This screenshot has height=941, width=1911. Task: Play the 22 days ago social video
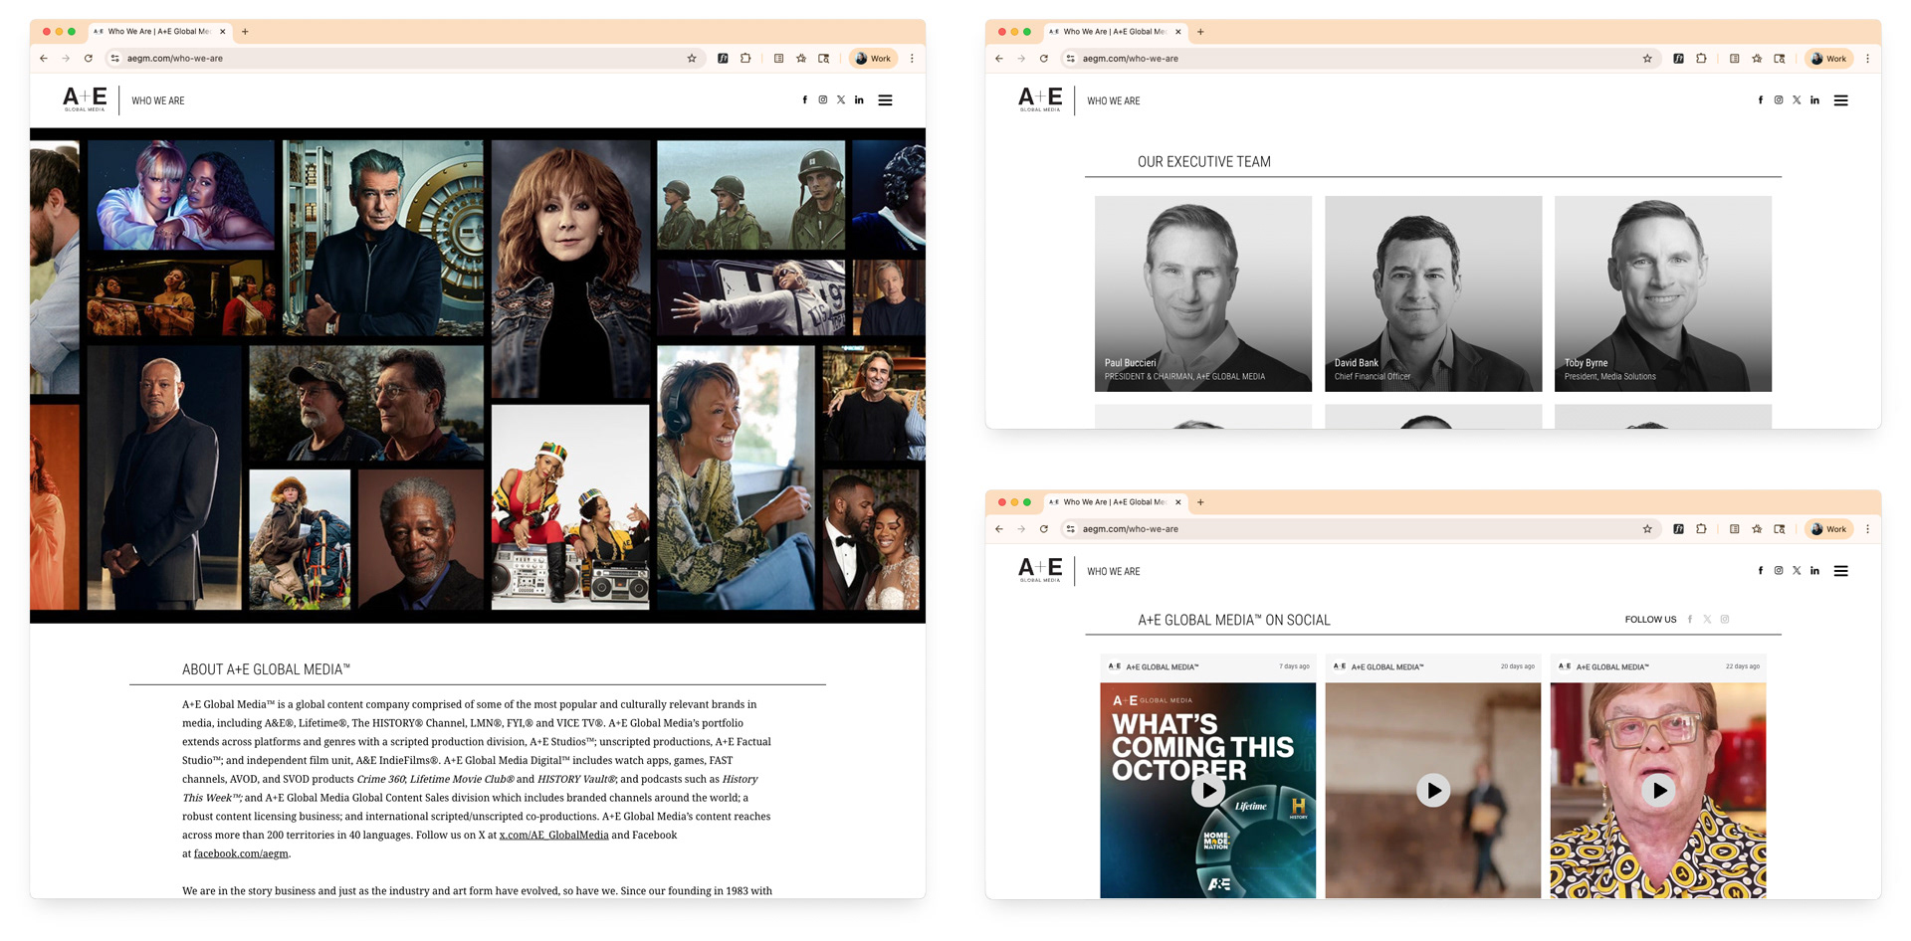pos(1658,791)
